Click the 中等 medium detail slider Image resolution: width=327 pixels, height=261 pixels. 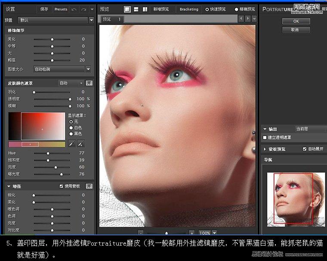(x=52, y=46)
